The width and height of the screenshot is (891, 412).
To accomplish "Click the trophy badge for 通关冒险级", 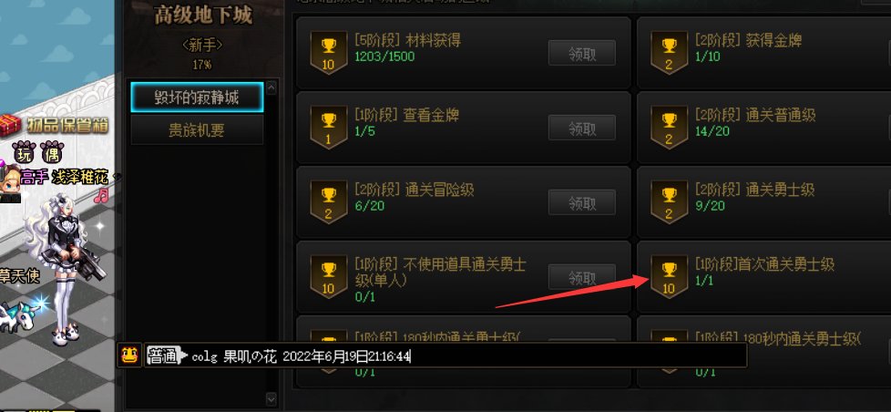I will [x=329, y=201].
